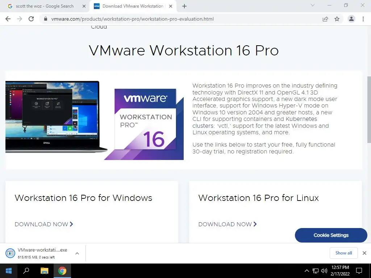This screenshot has height=278, width=371.
Task: Open the Windows notification center
Action: 359,271
